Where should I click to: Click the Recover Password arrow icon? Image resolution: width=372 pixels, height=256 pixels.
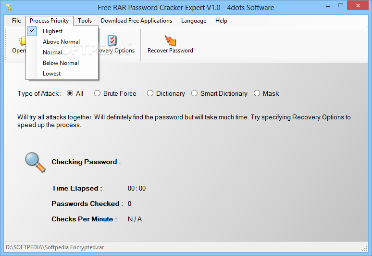tap(170, 40)
